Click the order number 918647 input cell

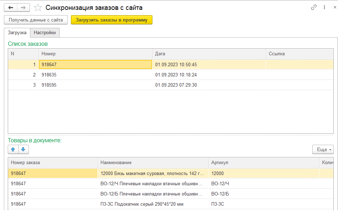click(95, 64)
